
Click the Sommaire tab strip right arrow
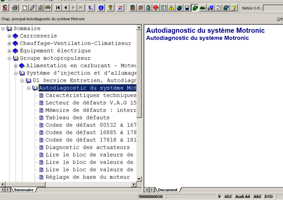[x=7, y=190]
